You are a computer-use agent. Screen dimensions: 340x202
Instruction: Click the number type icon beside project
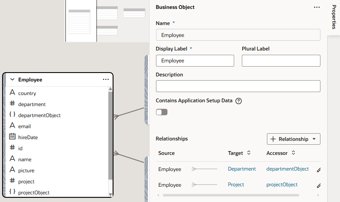pyautogui.click(x=12, y=180)
